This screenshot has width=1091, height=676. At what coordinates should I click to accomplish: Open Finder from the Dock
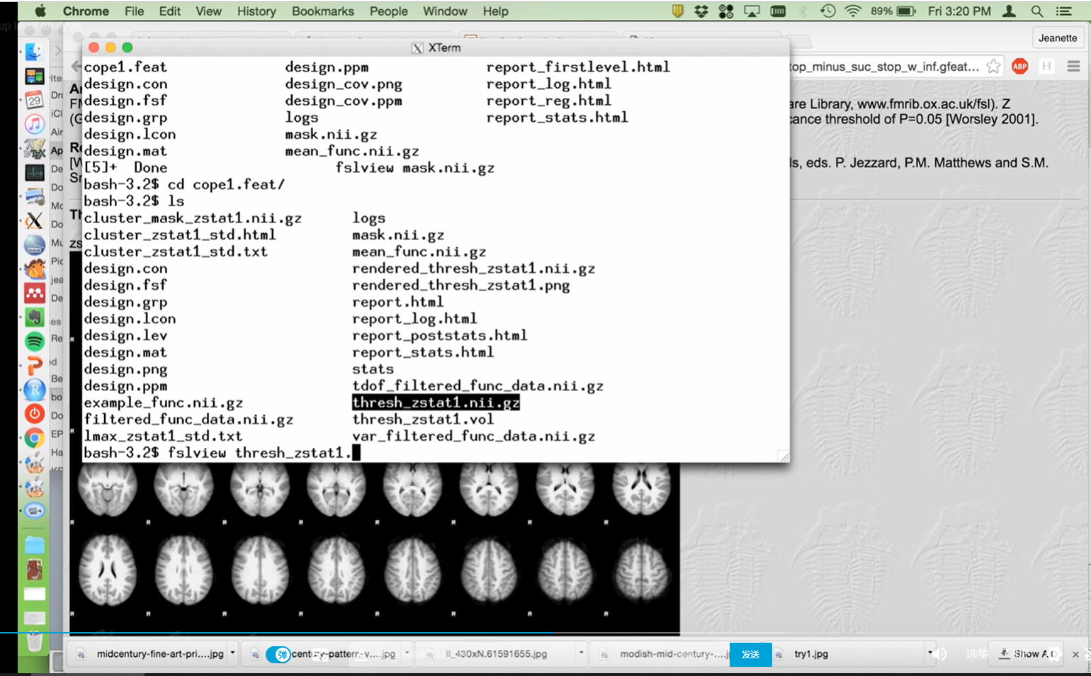click(34, 52)
